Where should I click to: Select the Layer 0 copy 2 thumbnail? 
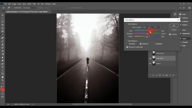tap(154, 53)
